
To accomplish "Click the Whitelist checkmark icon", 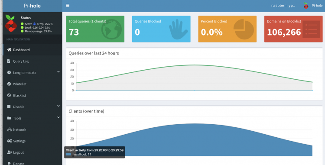I will [x=9, y=84].
